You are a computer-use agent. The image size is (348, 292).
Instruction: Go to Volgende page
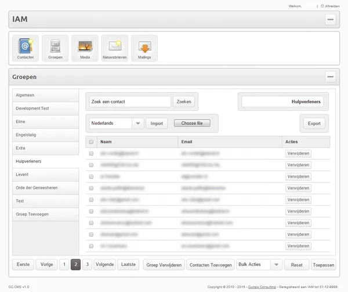pos(105,265)
